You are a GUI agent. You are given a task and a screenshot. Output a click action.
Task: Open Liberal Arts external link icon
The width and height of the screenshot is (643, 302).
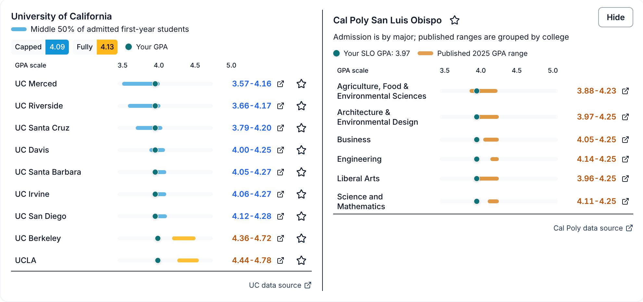tap(625, 179)
